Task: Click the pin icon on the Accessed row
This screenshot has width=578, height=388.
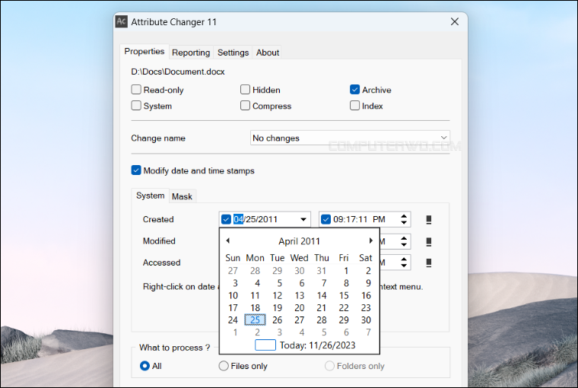Action: tap(429, 262)
